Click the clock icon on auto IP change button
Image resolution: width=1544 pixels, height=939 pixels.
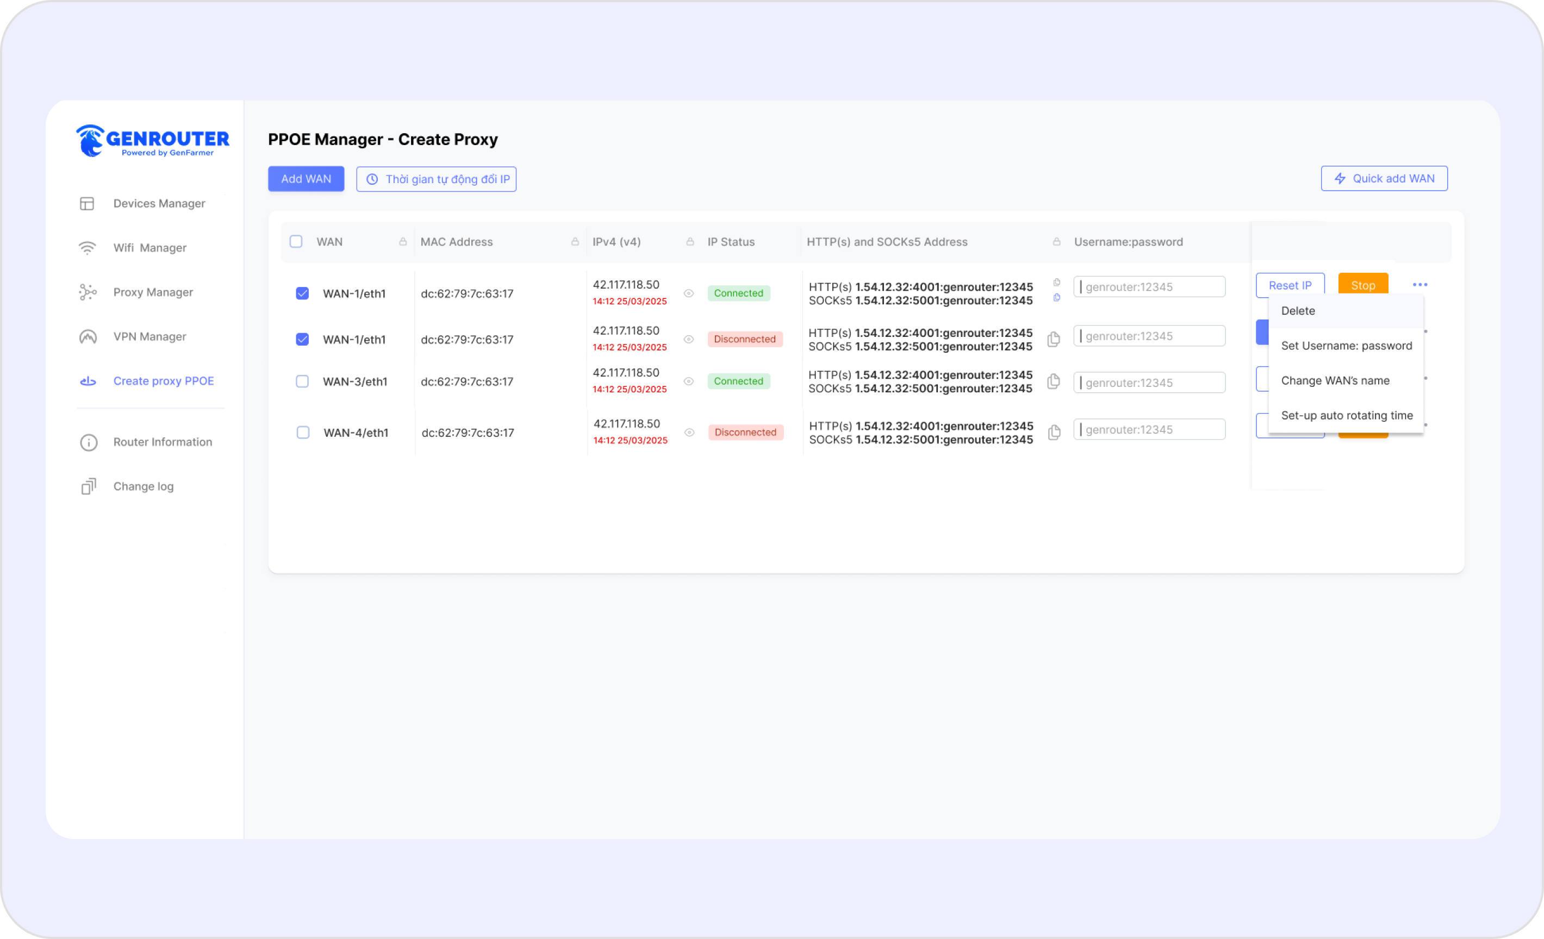(372, 179)
